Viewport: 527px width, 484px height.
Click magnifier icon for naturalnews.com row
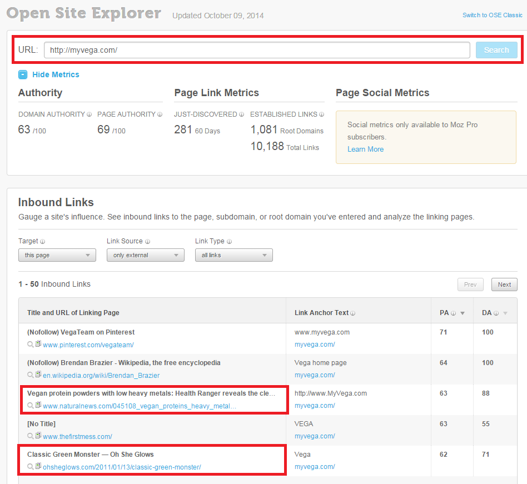click(x=30, y=406)
